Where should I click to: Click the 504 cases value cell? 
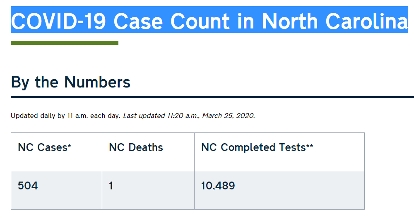pyautogui.click(x=28, y=186)
